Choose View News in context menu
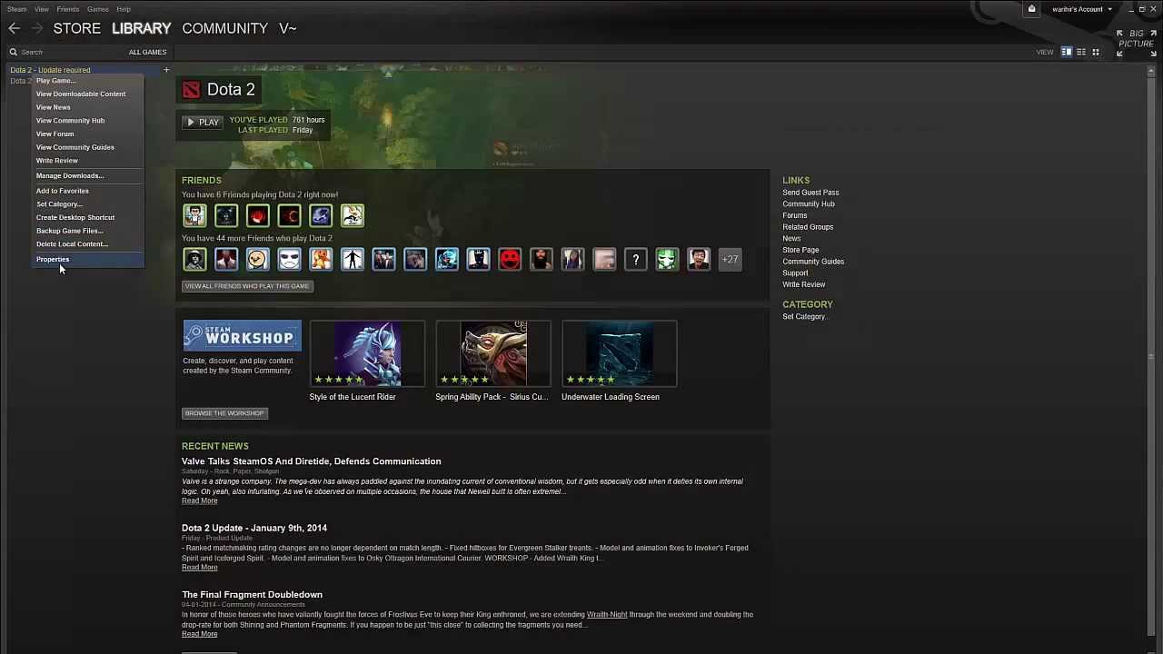This screenshot has width=1163, height=654. (x=88, y=107)
